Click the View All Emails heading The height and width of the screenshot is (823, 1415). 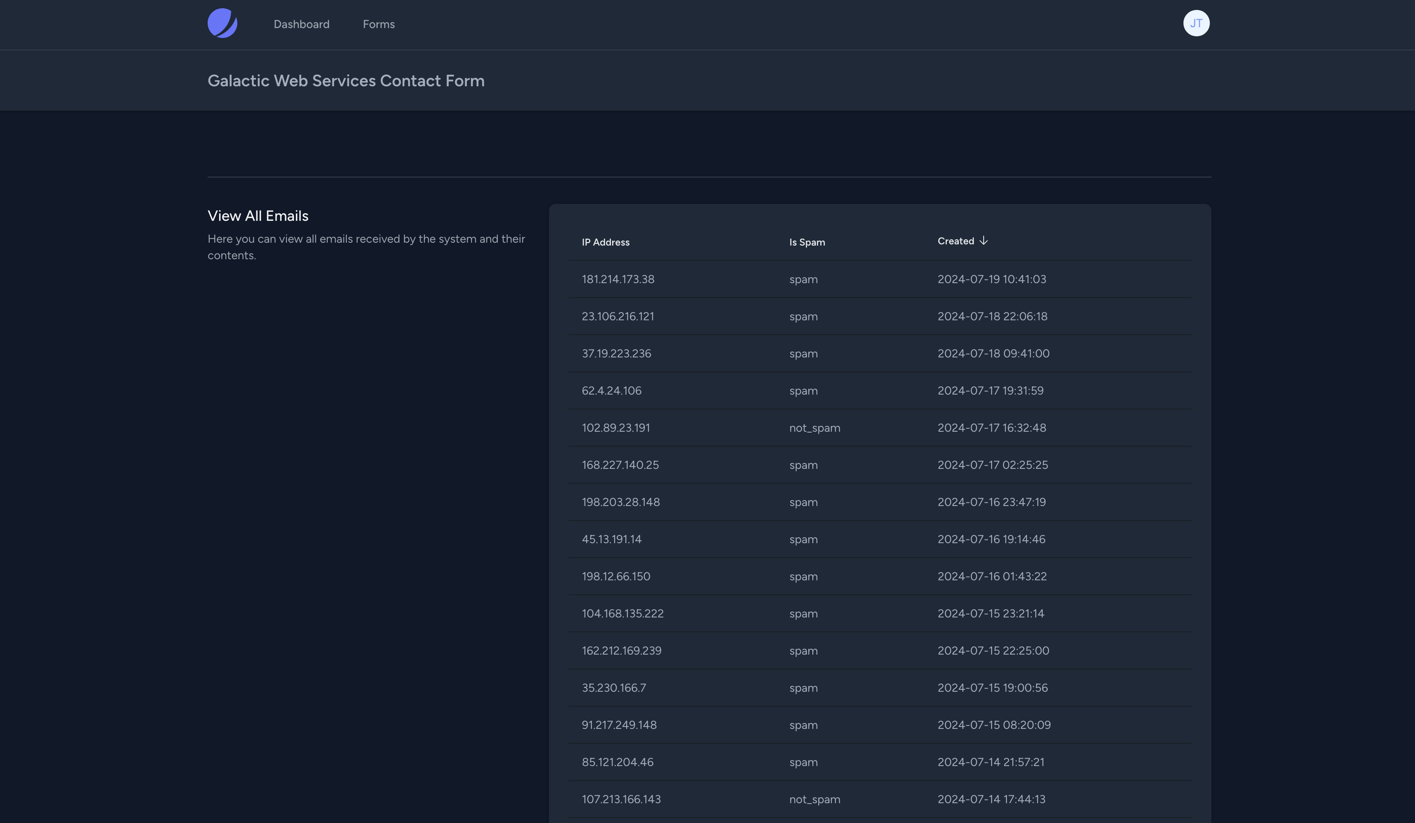pyautogui.click(x=258, y=215)
